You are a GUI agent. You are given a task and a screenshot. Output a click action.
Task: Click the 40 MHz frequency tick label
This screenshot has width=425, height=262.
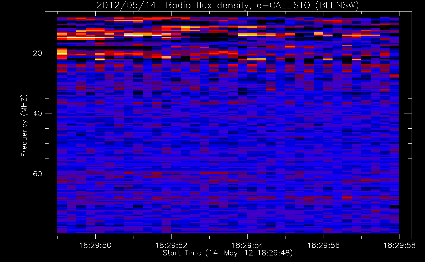(37, 113)
